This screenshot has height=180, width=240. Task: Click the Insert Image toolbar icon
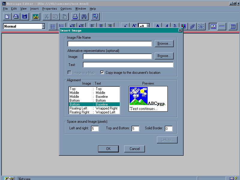[213, 26]
